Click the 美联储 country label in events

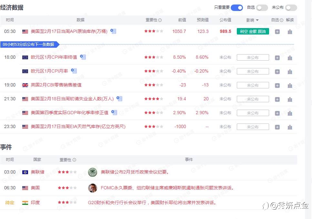37,172
